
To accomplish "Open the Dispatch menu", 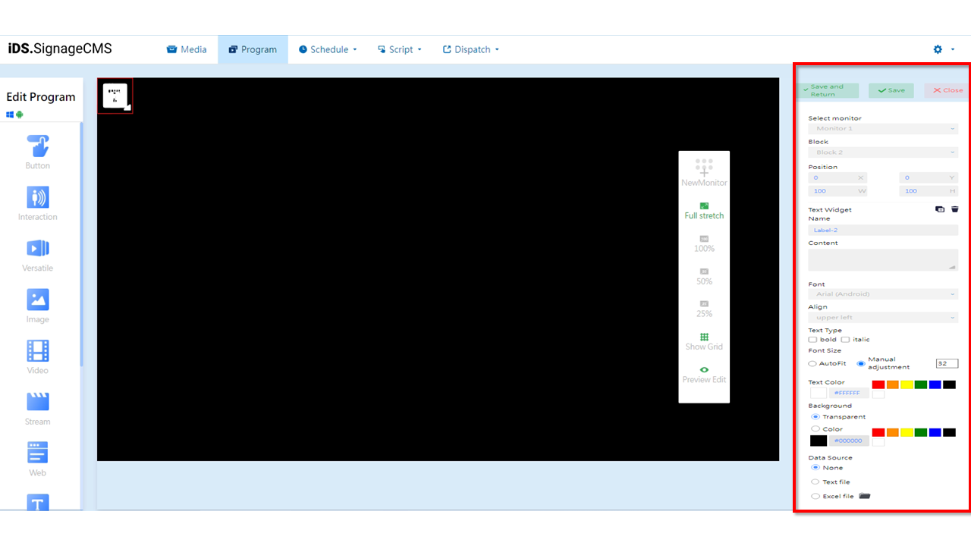I will pyautogui.click(x=470, y=49).
